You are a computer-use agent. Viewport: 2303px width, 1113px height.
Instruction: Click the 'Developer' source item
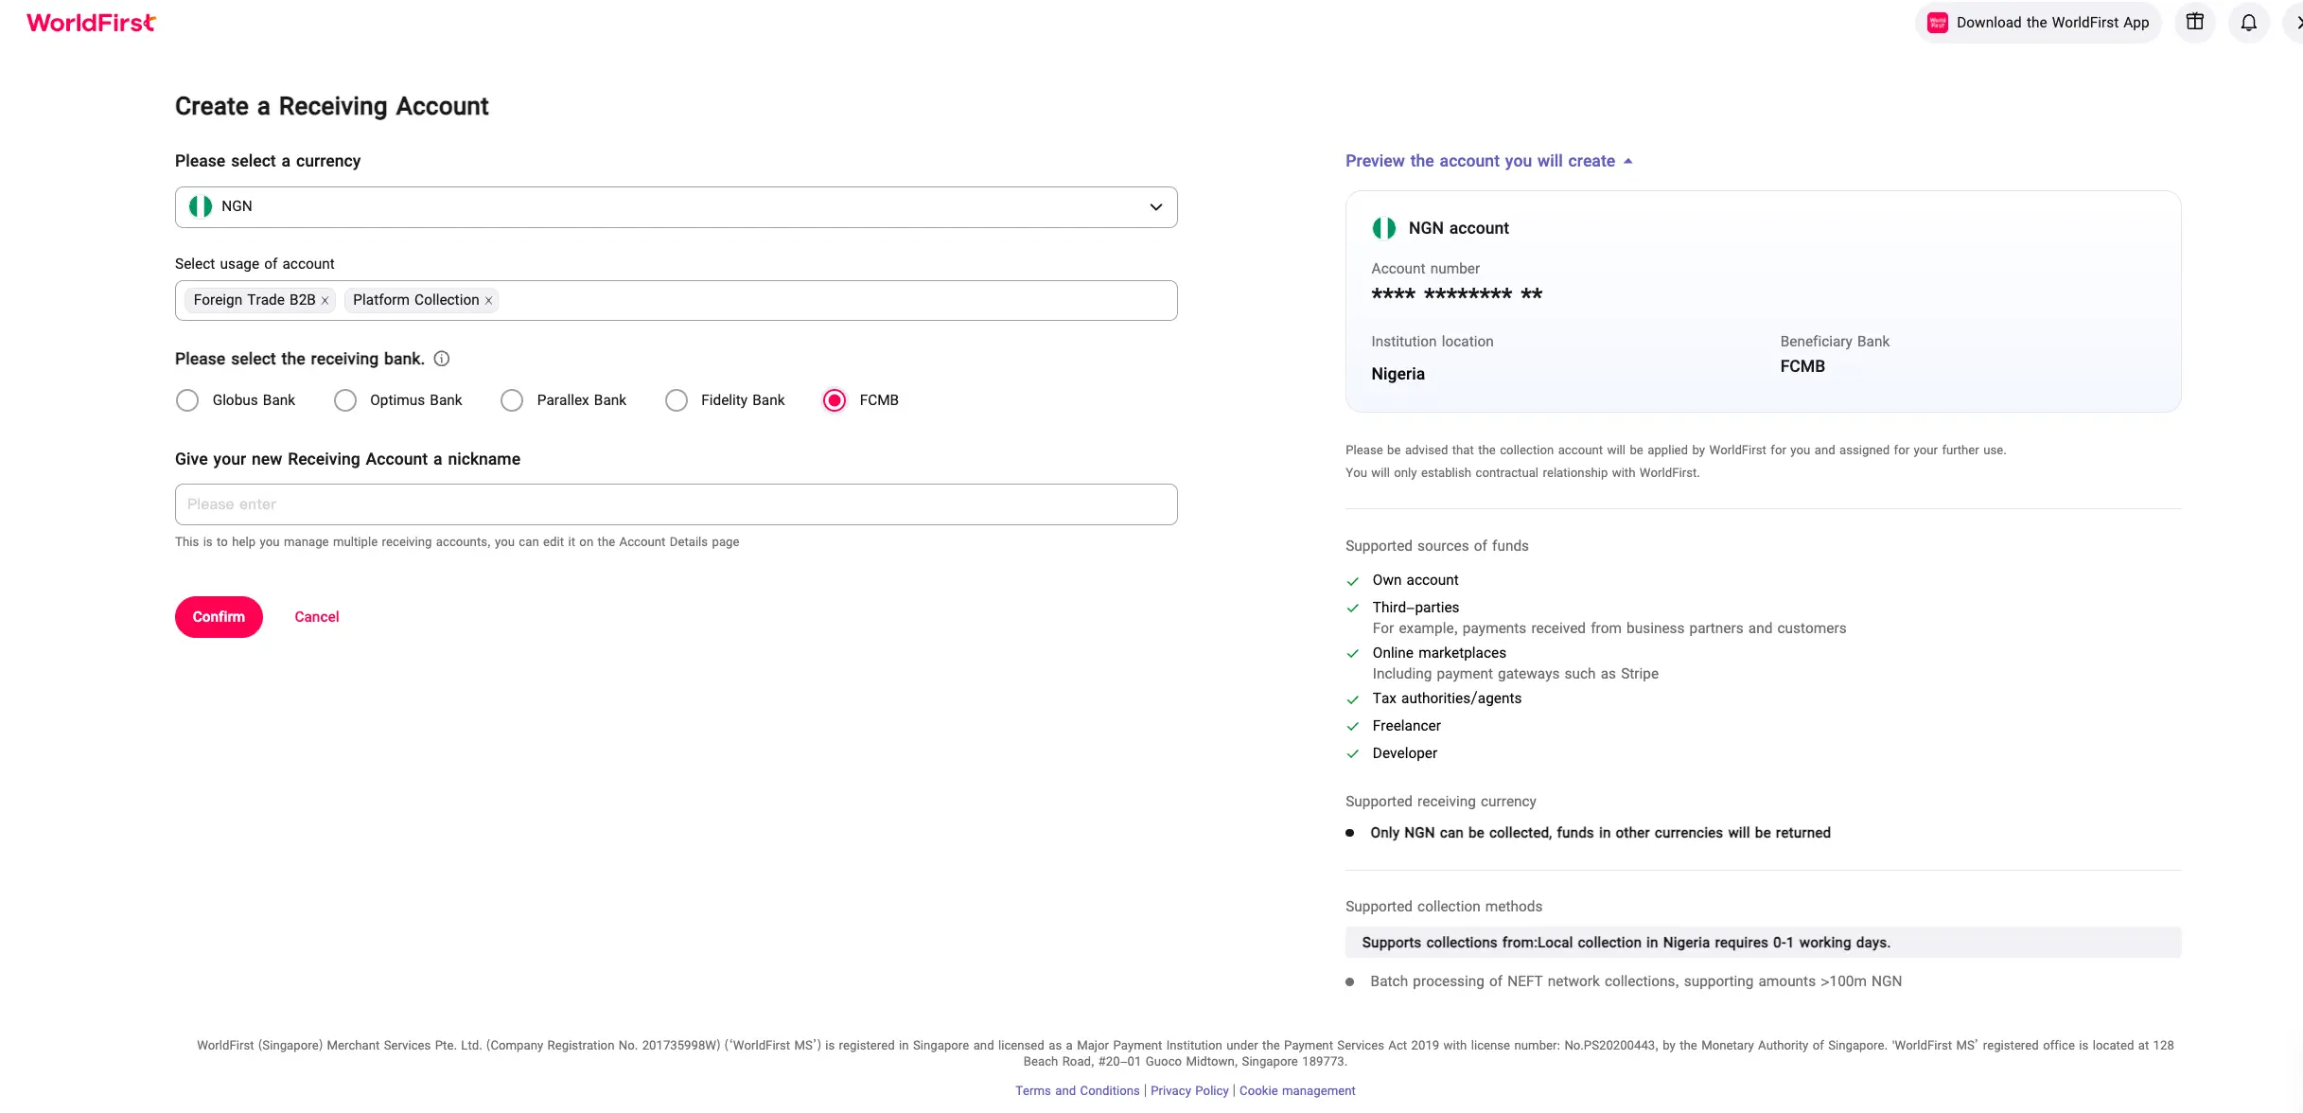click(x=1404, y=753)
